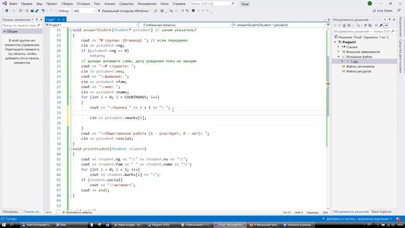The image size is (405, 228).
Task: Collapse the Исходные файлы folder
Action: point(339,56)
